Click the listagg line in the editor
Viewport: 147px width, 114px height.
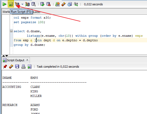coord(85,36)
